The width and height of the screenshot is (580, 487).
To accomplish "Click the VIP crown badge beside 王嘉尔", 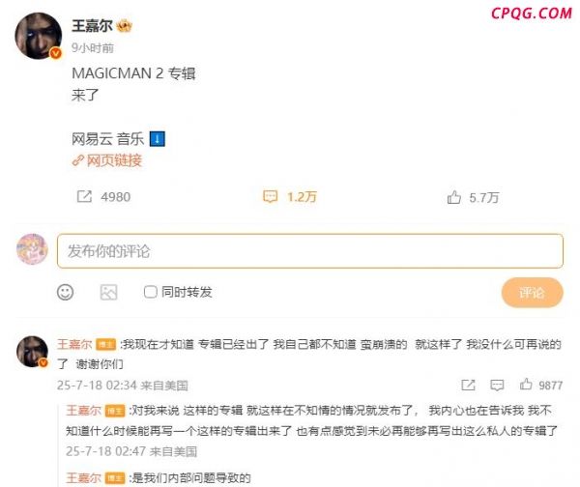I will click(x=125, y=26).
